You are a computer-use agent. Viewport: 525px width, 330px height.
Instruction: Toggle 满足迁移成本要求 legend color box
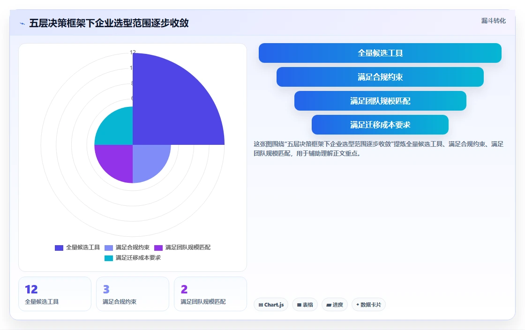click(109, 258)
